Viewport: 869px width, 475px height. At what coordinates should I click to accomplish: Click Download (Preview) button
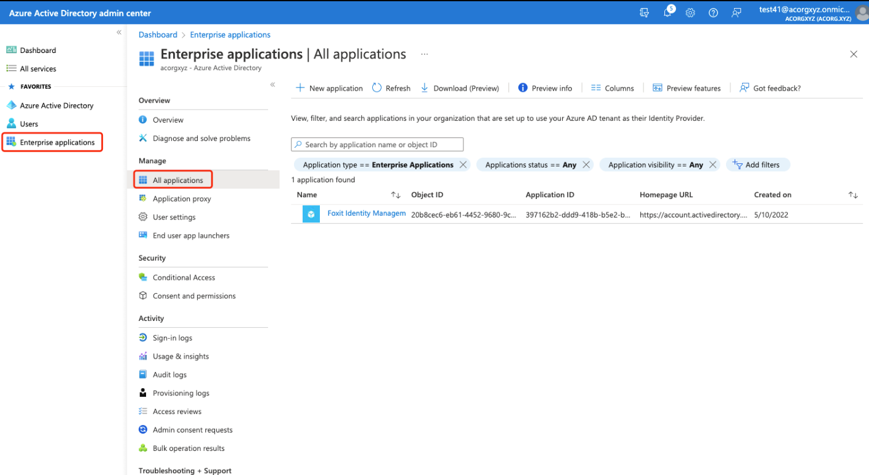pos(460,88)
